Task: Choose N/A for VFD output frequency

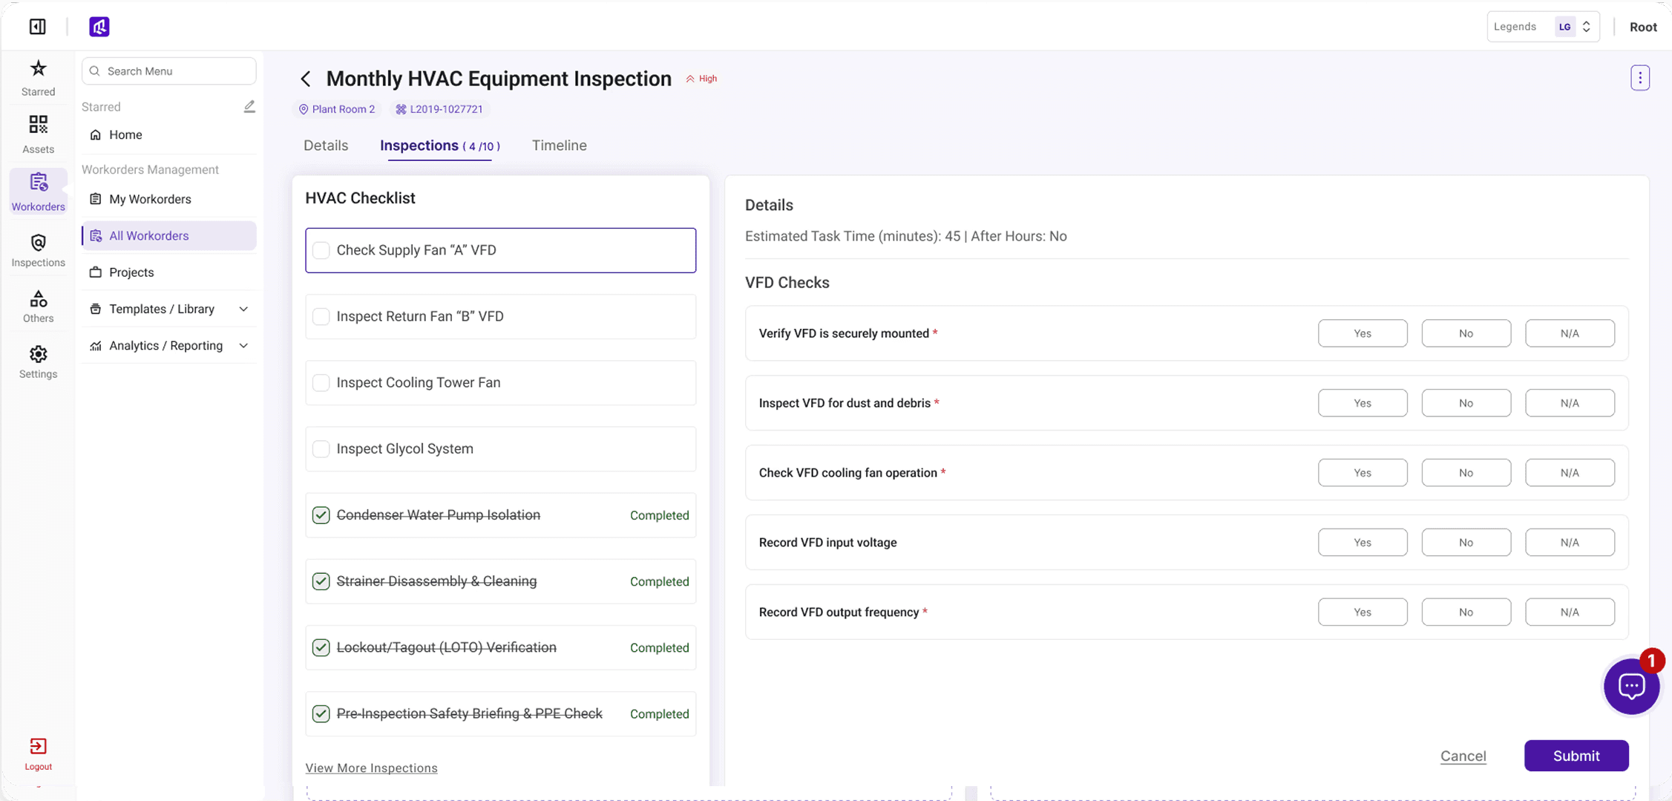Action: (x=1570, y=612)
